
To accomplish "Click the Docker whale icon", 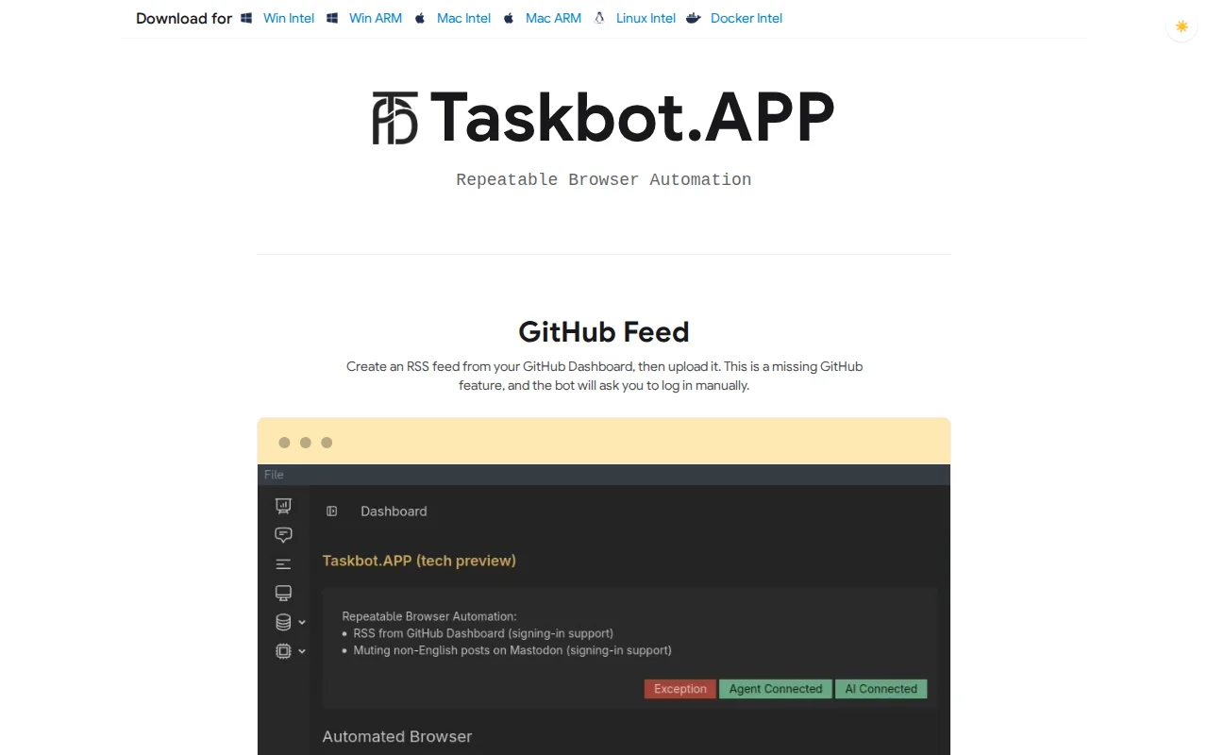I will click(694, 18).
